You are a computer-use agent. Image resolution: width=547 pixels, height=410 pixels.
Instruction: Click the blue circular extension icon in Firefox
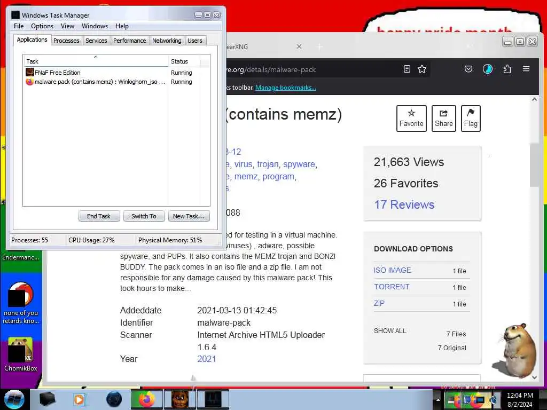pyautogui.click(x=488, y=69)
